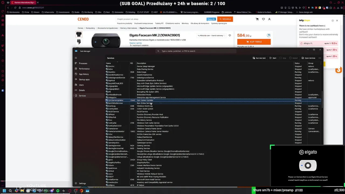
Task: Open LetyShops popup settings gear
Action: (x=333, y=20)
